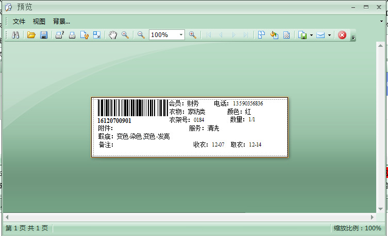Click the zoom out magnifier icon
388x236 pixels.
pos(141,35)
